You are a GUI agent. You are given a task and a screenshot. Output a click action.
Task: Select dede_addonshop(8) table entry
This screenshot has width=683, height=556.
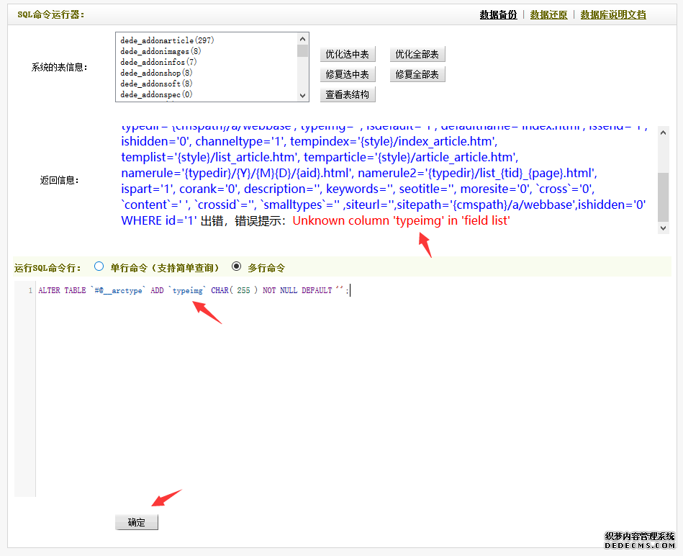coord(156,73)
